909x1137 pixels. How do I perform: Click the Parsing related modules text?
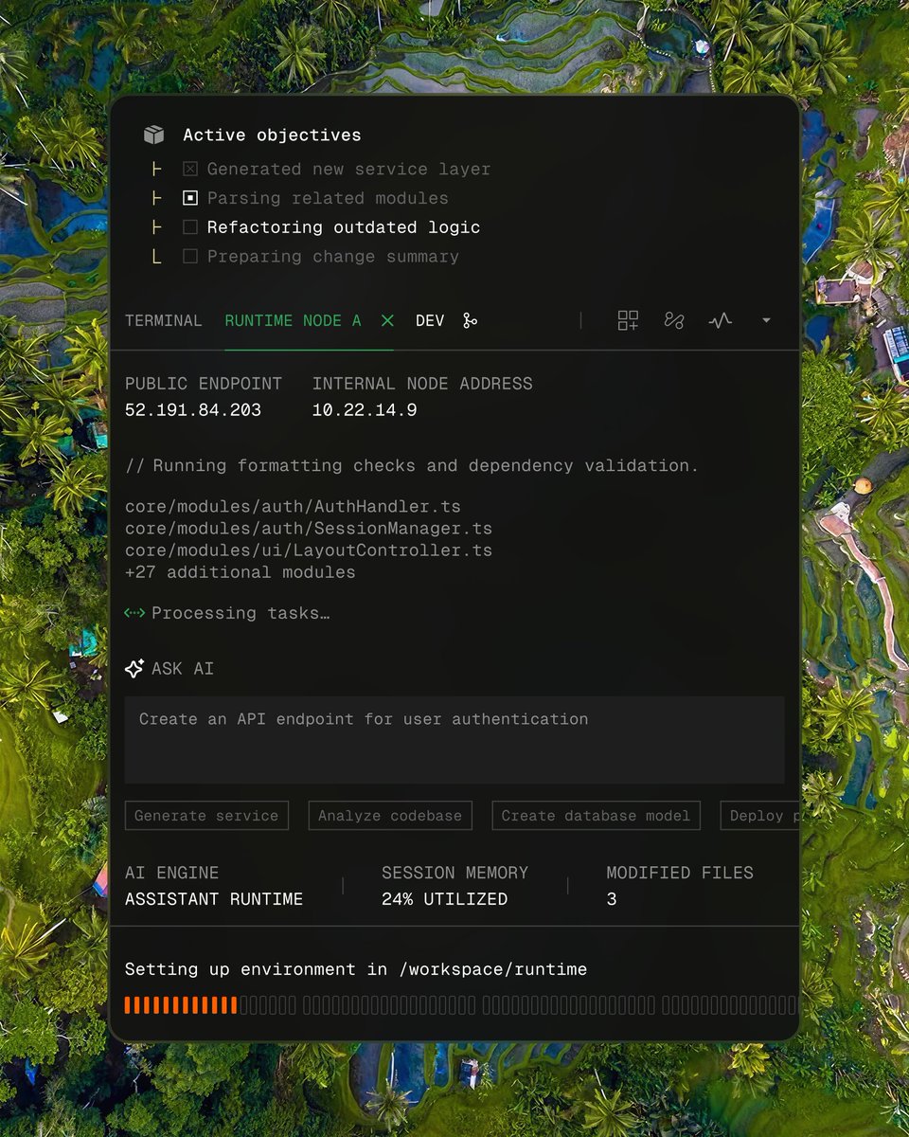click(328, 198)
